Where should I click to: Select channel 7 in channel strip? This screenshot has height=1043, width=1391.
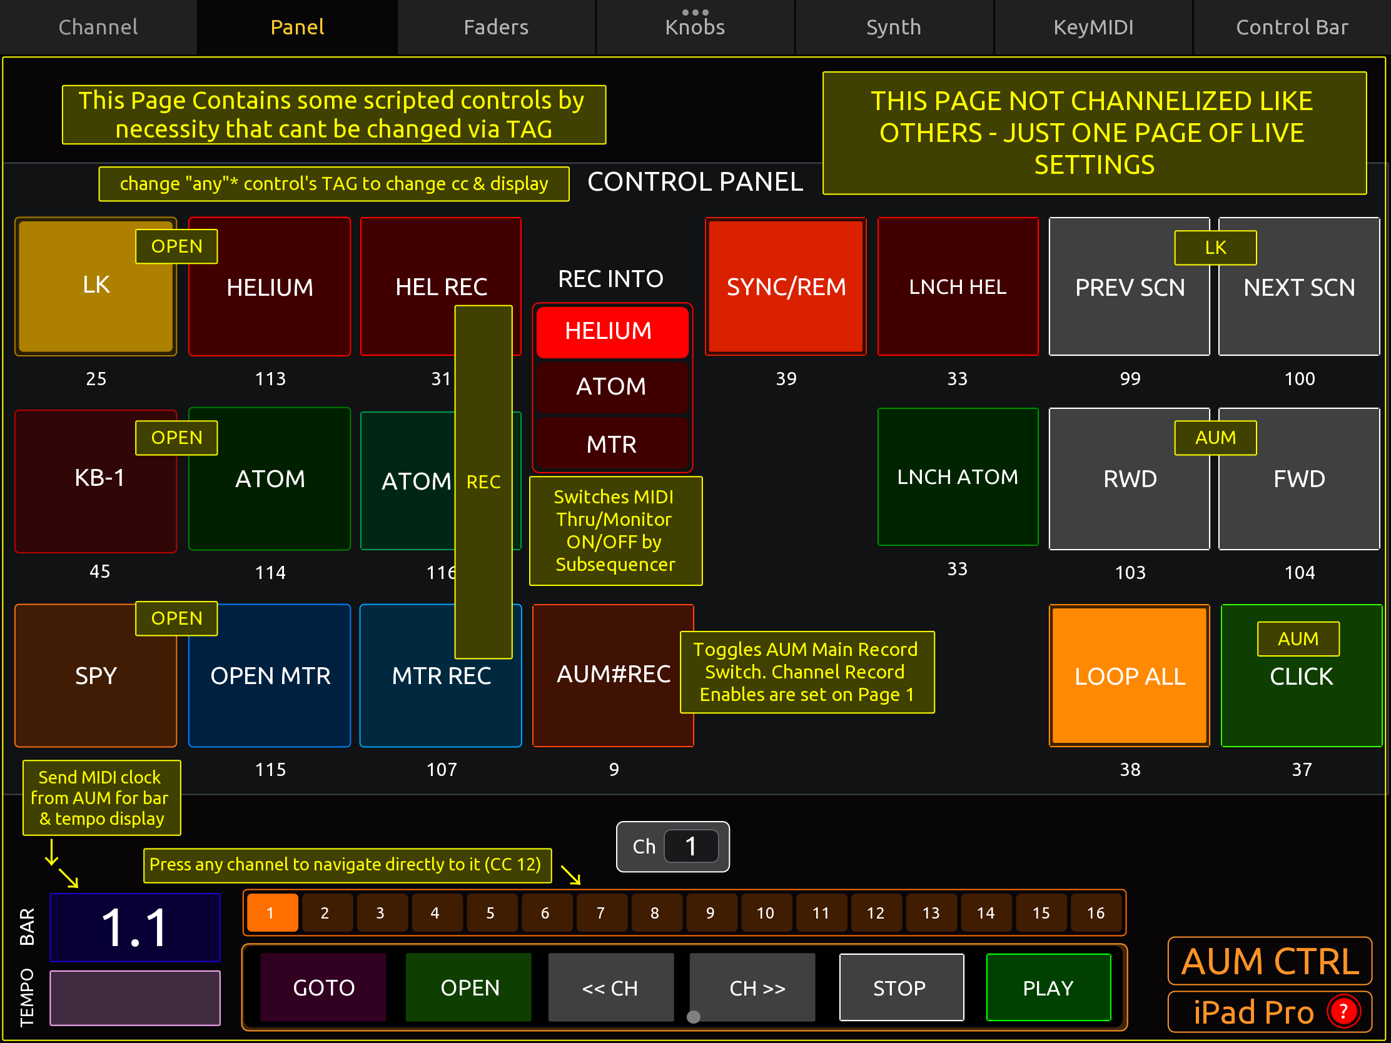tap(600, 913)
